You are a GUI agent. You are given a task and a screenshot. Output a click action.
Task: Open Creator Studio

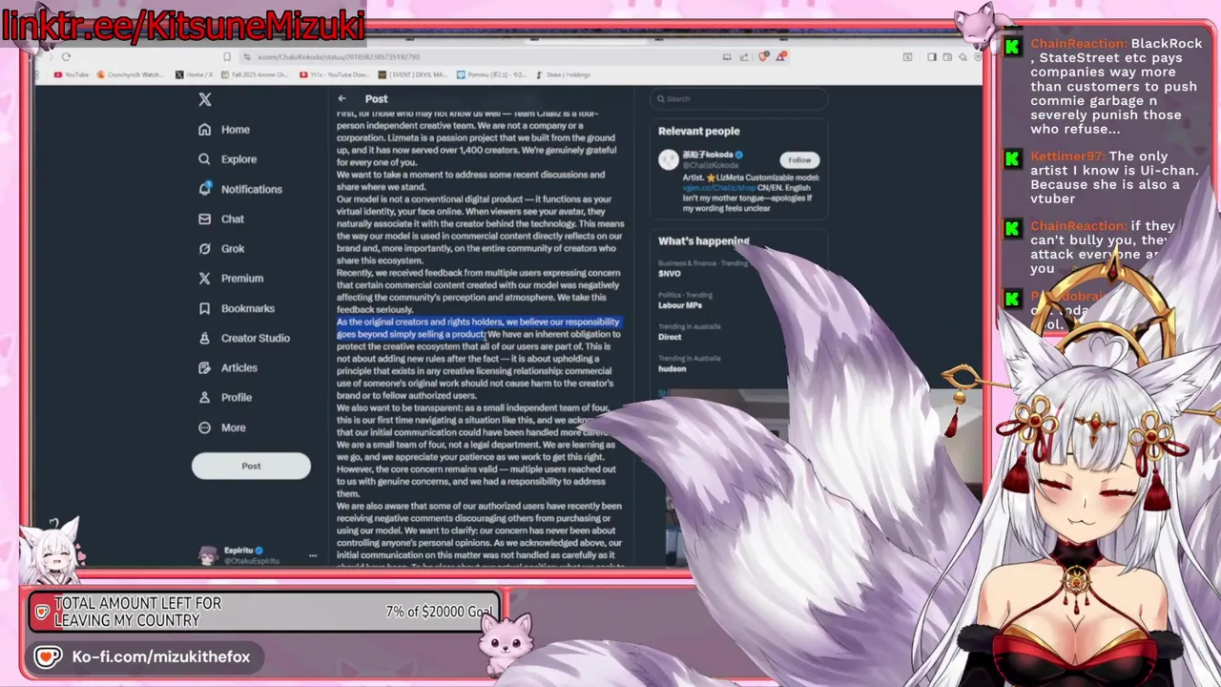coord(243,338)
